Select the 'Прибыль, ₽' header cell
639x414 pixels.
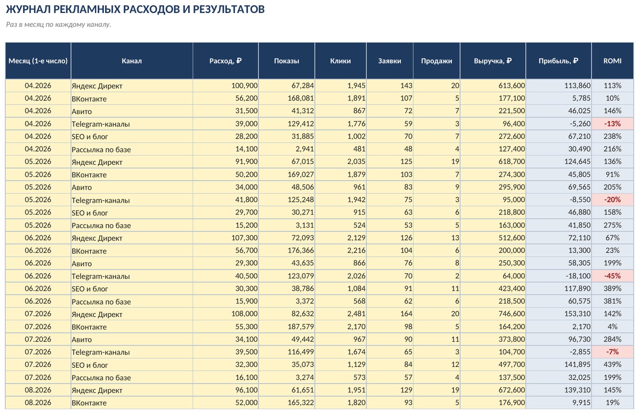click(559, 61)
